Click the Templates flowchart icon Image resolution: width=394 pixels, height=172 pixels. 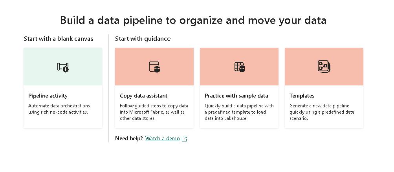(324, 67)
